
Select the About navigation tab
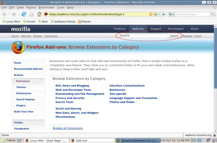195,29
